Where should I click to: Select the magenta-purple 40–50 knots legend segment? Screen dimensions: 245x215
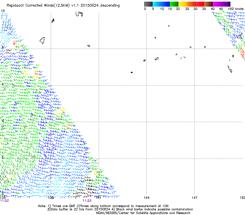pos(221,4)
